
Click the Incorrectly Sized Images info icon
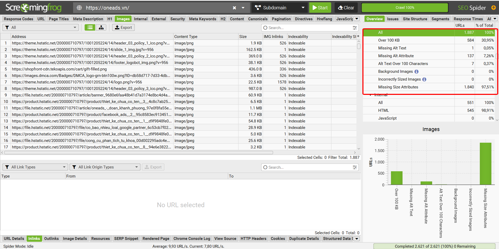tap(424, 79)
